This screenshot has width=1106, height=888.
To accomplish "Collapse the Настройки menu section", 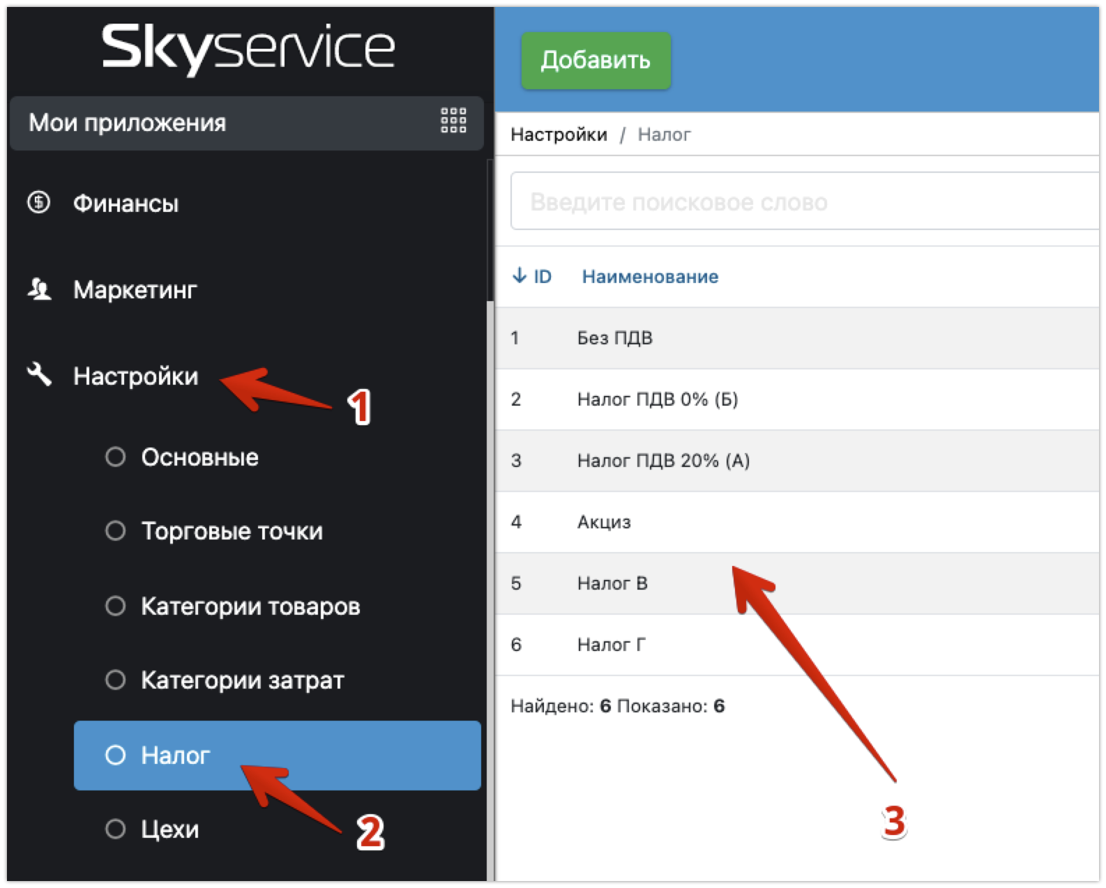I will [x=136, y=376].
